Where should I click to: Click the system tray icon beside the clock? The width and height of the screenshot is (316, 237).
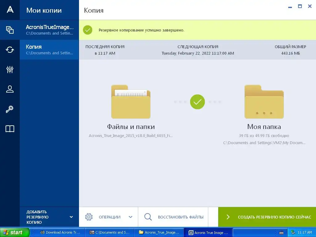click(293, 233)
